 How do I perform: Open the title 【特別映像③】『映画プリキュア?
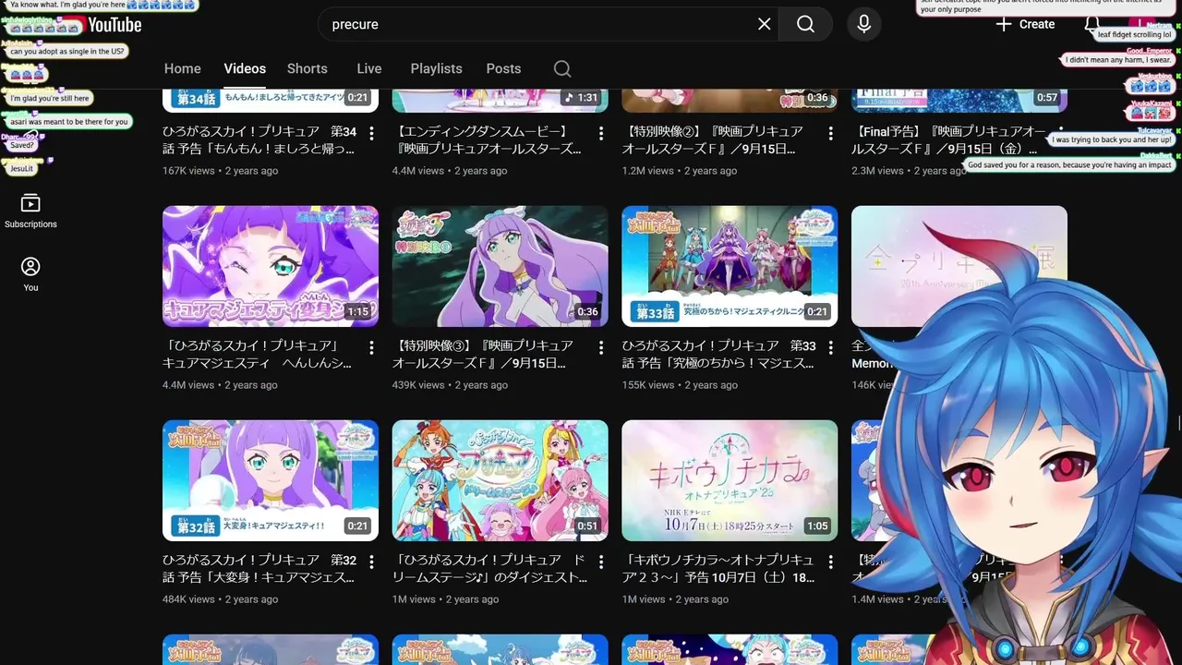(x=483, y=355)
